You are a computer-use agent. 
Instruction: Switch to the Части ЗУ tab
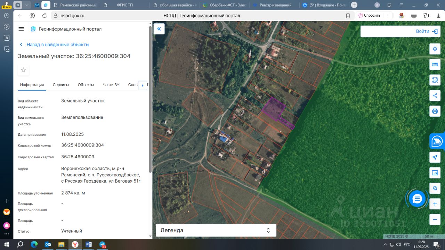pyautogui.click(x=111, y=85)
